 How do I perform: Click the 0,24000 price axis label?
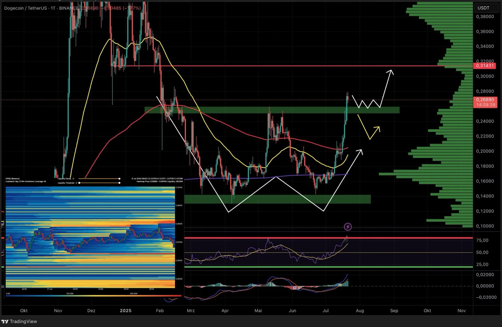click(x=485, y=121)
